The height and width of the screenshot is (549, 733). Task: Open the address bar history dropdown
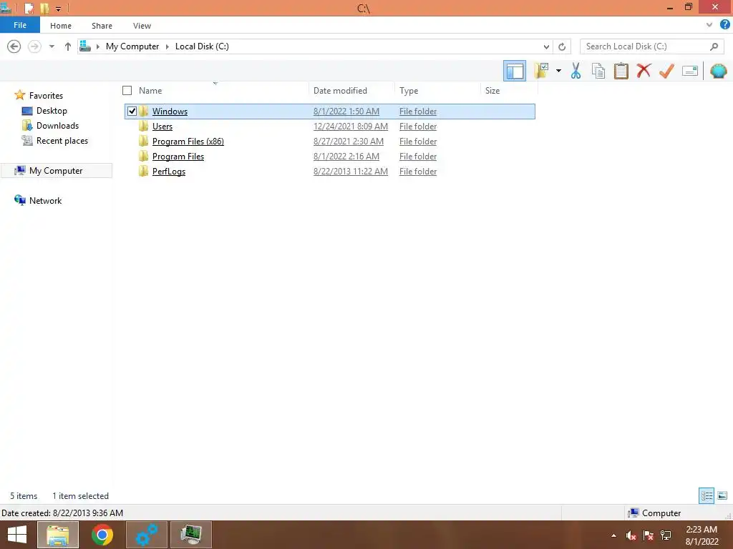tap(546, 46)
